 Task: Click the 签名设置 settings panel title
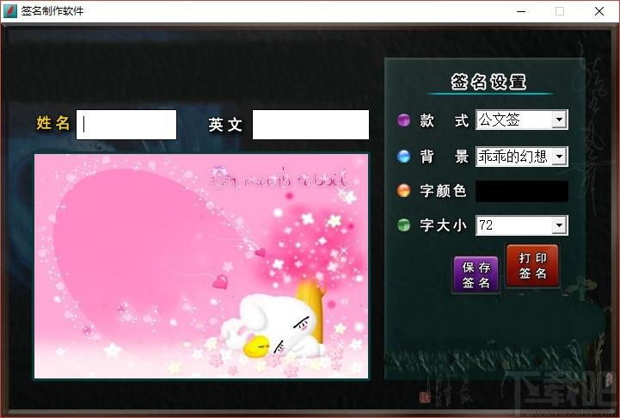[488, 82]
